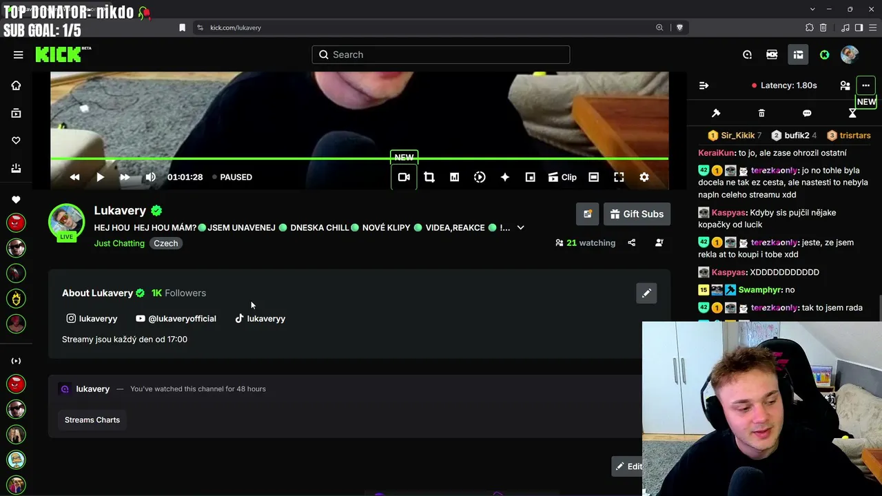Open the @lukaveryofficial YouTube link

(x=176, y=318)
